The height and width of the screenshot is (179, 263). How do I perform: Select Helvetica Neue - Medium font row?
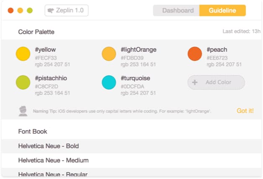tap(131, 161)
